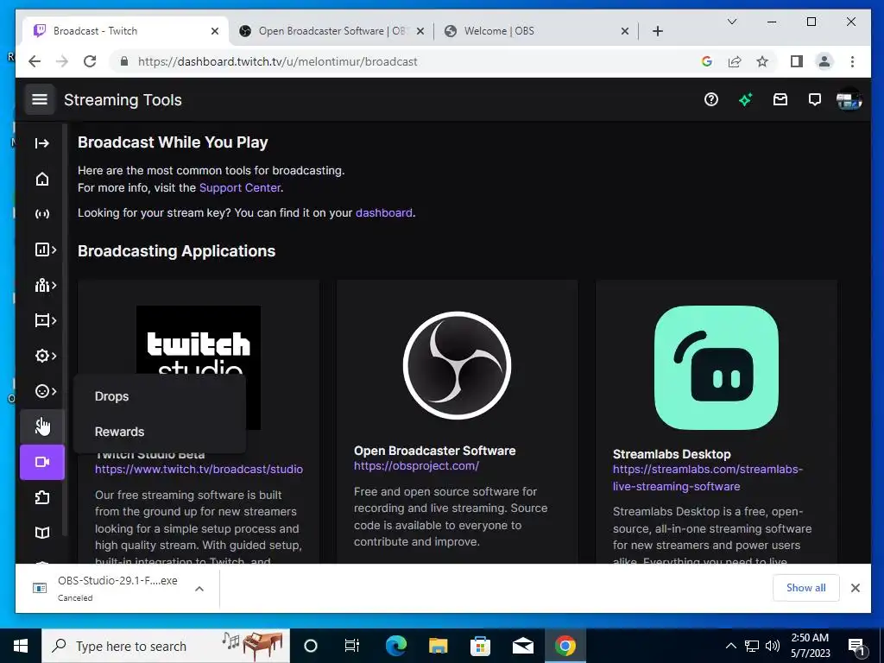
Task: Open the Action Center notifications
Action: click(x=856, y=647)
